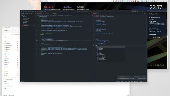Click the Brave Talk camera icon in footer

(163, 65)
